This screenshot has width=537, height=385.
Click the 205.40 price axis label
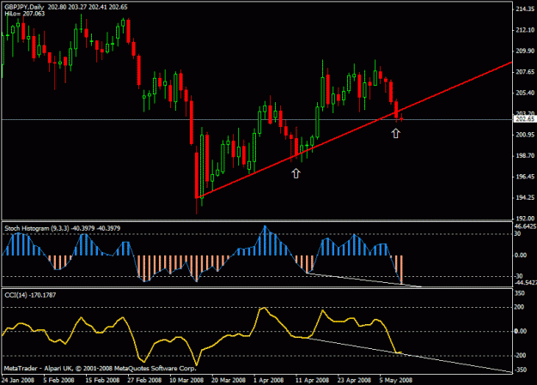[525, 93]
